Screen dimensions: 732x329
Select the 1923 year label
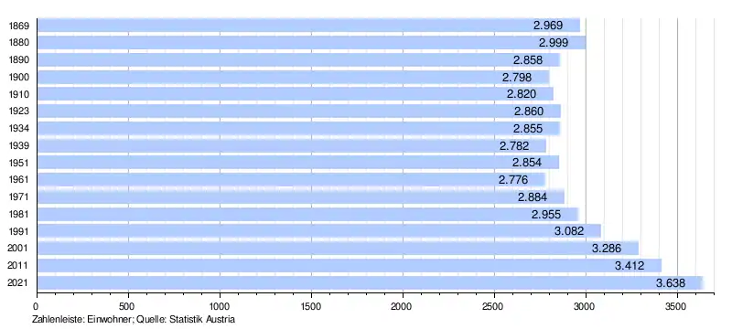tap(18, 111)
